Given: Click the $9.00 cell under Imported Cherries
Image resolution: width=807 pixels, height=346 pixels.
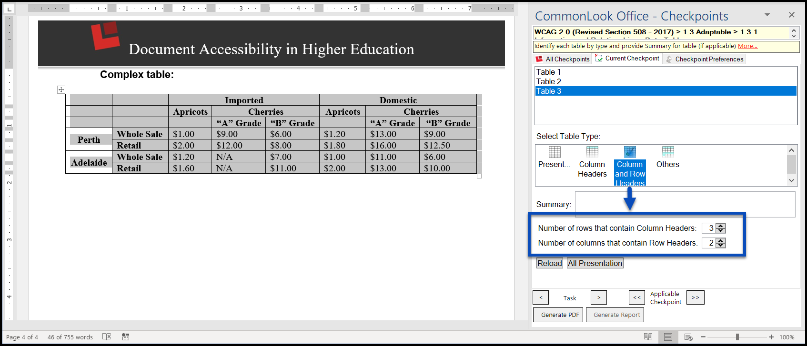Looking at the screenshot, I should [x=239, y=134].
